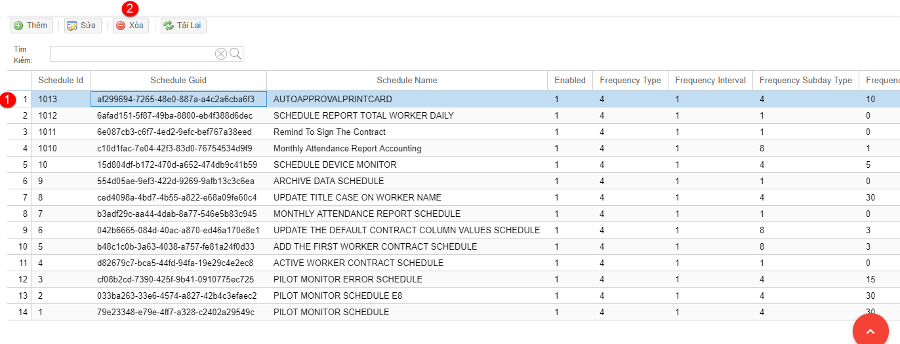
Task: Focus the Tìm Kiếm search input field
Action: pos(132,54)
